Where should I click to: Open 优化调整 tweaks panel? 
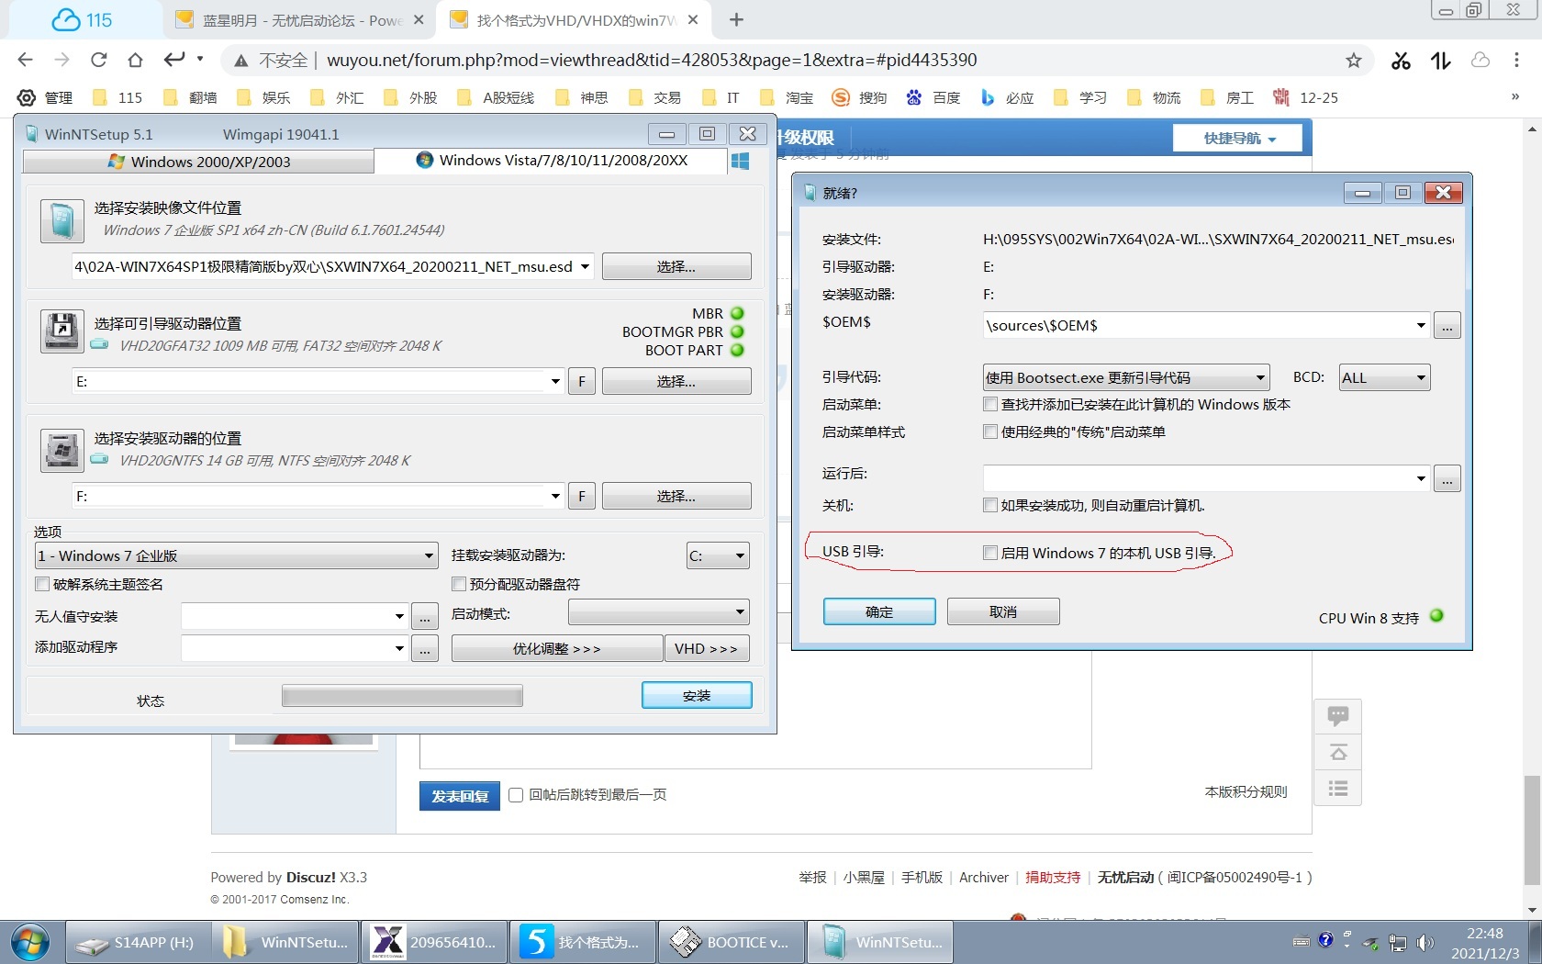[557, 648]
